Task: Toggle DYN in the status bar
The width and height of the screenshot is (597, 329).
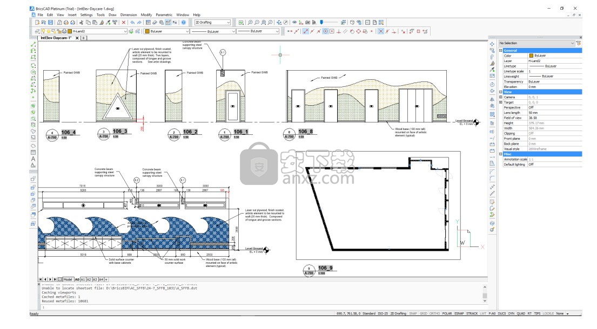Action: pos(511,313)
